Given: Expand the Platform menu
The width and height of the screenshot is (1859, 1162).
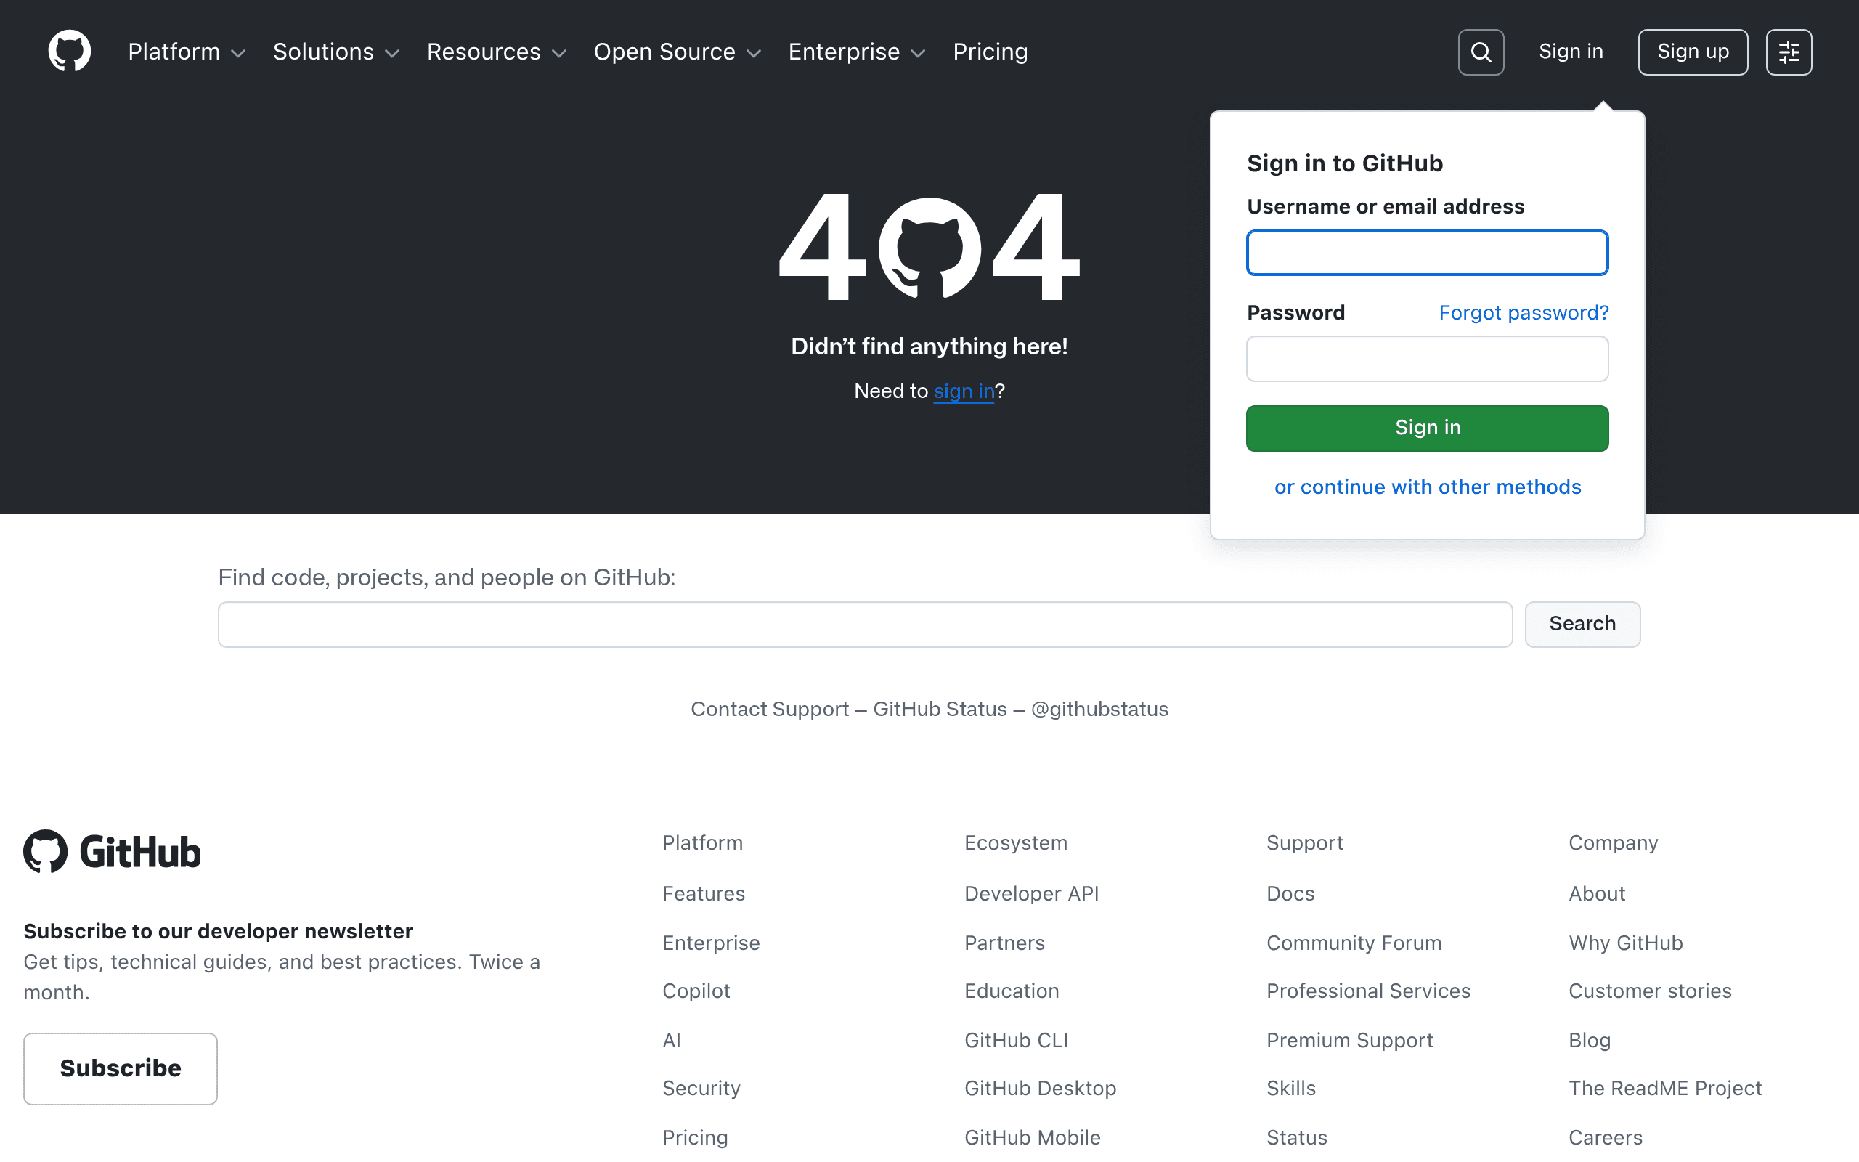Looking at the screenshot, I should (x=187, y=52).
